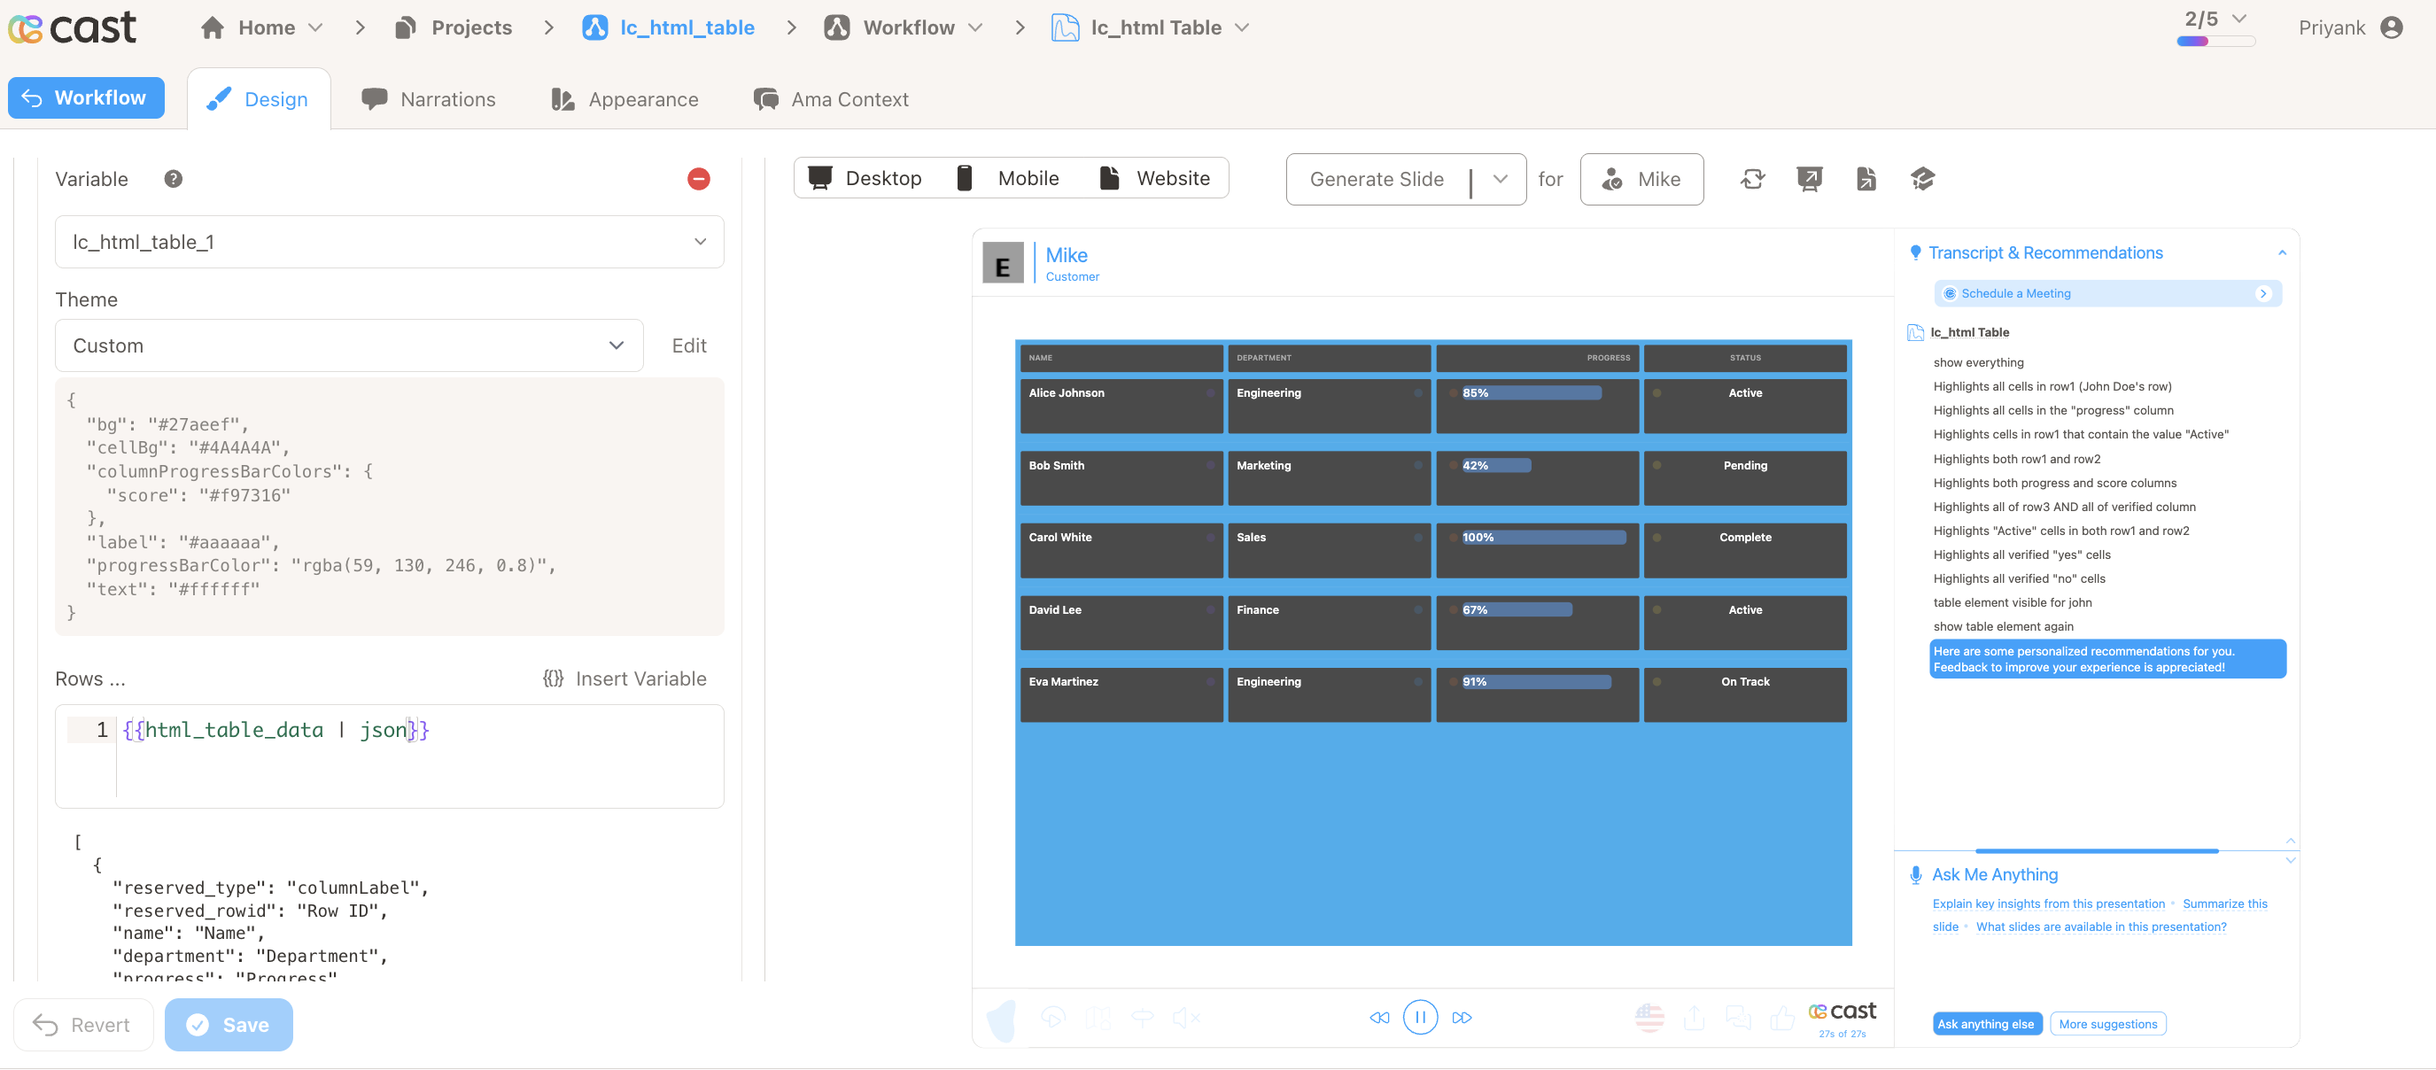Image resolution: width=2436 pixels, height=1070 pixels.
Task: Switch preview to Website view
Action: [1154, 178]
